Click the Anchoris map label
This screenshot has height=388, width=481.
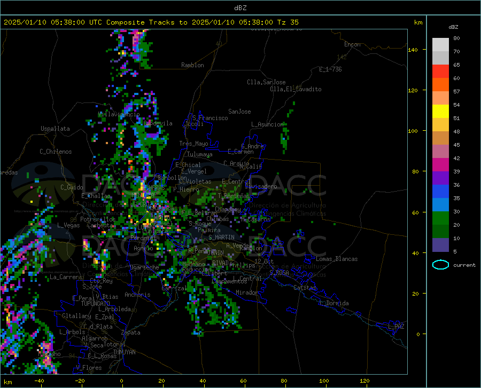tap(137, 295)
